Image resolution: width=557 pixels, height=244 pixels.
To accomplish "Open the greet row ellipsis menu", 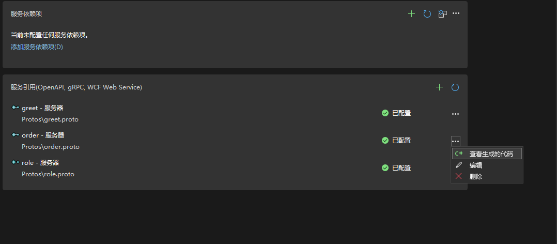I will click(x=455, y=114).
